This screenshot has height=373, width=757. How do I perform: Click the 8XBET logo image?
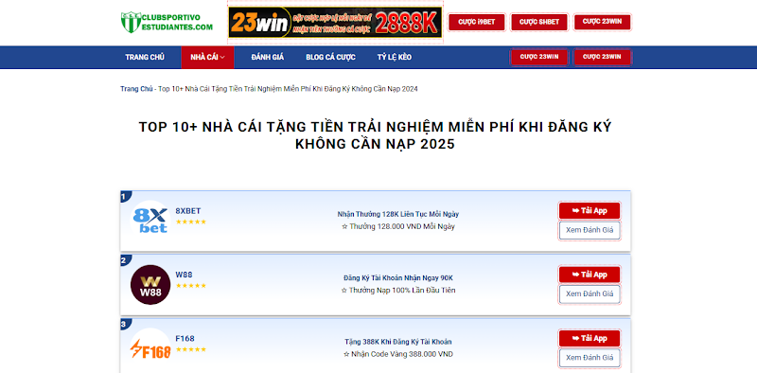(x=150, y=221)
